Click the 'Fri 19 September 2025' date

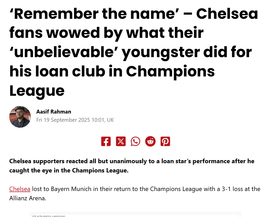point(63,120)
